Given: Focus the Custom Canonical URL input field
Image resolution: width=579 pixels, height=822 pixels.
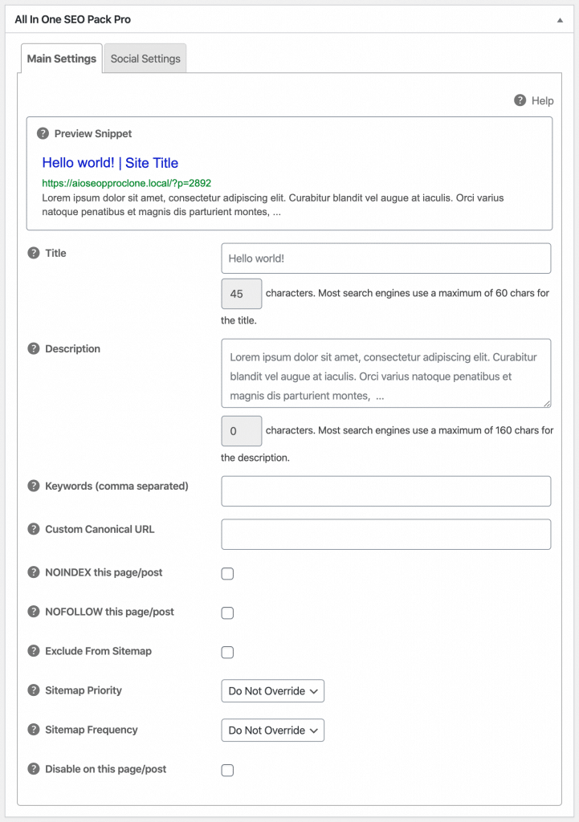Looking at the screenshot, I should pos(386,534).
